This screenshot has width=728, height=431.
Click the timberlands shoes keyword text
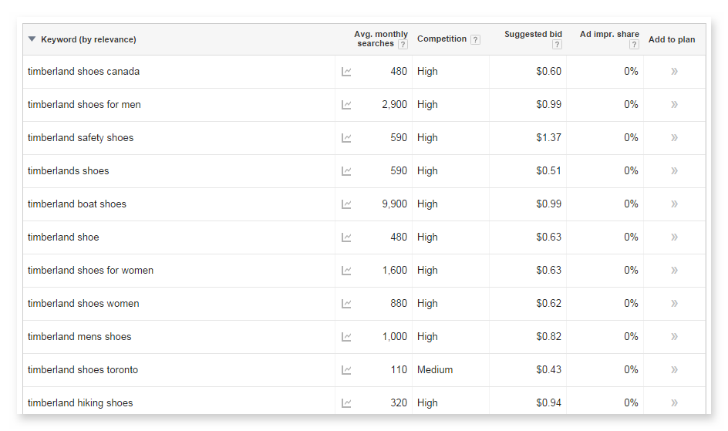(69, 171)
